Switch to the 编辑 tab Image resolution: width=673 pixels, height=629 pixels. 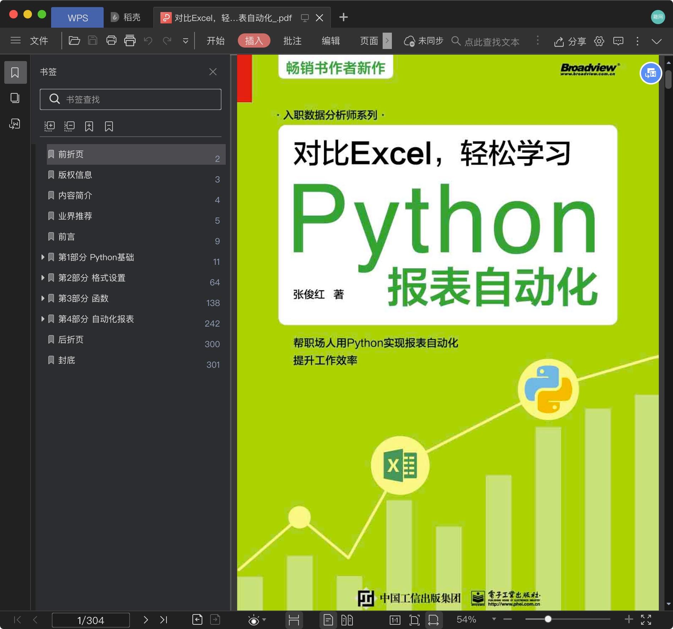[x=330, y=41]
